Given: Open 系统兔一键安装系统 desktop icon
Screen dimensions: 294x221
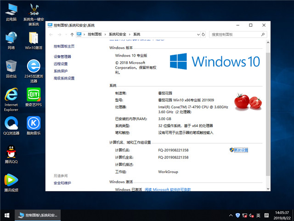Looking at the screenshot, I should (x=34, y=15).
